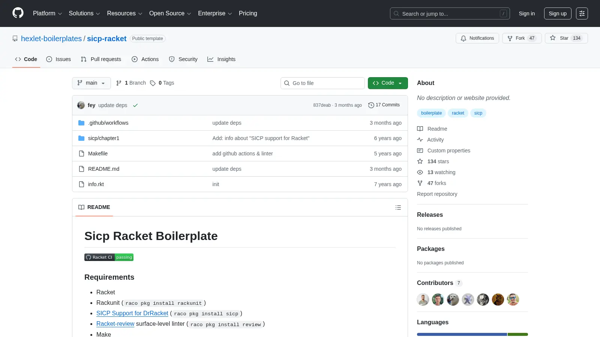The width and height of the screenshot is (600, 337).
Task: Select the racket topic tag
Action: (458, 113)
